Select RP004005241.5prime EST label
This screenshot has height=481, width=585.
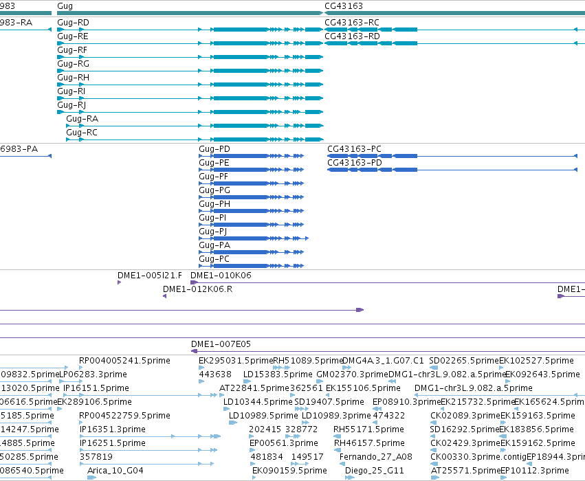click(124, 361)
